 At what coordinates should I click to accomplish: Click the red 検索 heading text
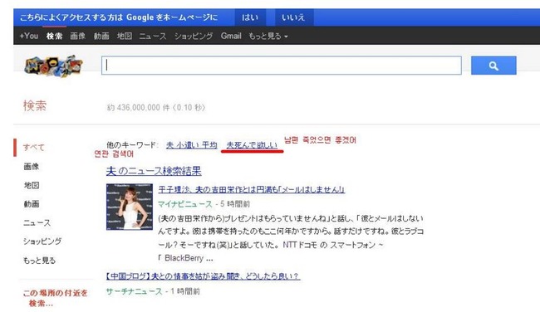click(34, 105)
